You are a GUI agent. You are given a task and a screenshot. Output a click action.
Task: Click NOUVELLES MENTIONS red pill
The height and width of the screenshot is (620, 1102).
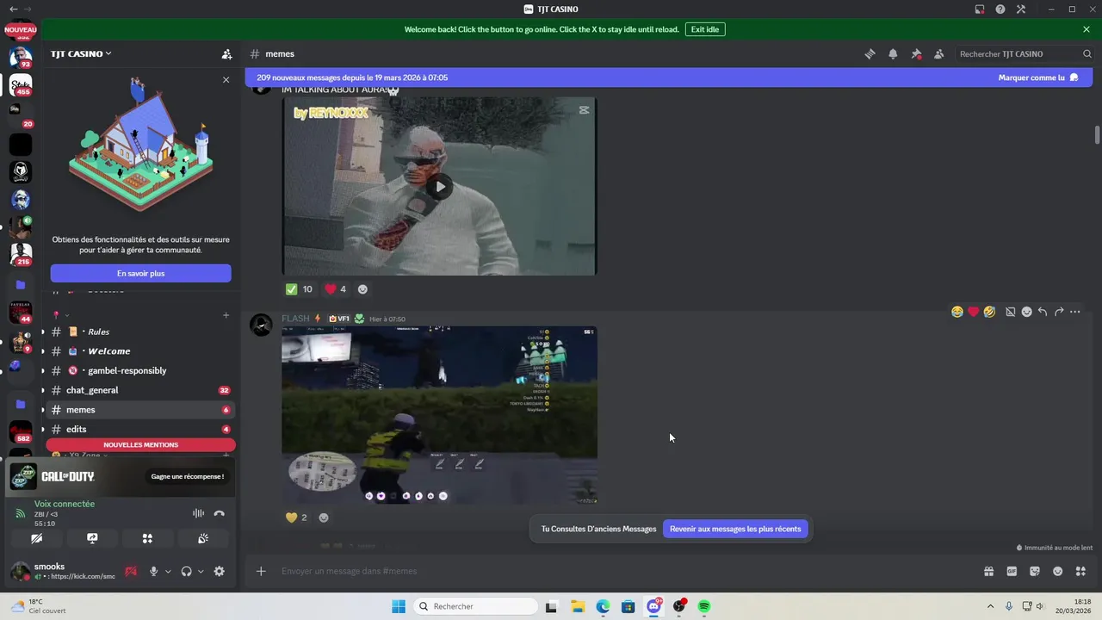pyautogui.click(x=140, y=445)
